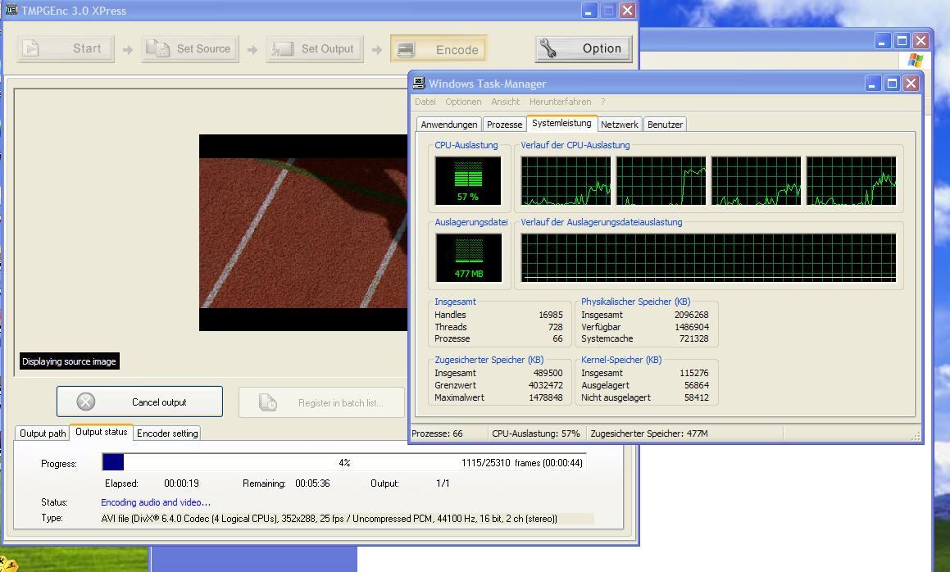Click the Start button icon
The image size is (950, 572).
(x=31, y=48)
